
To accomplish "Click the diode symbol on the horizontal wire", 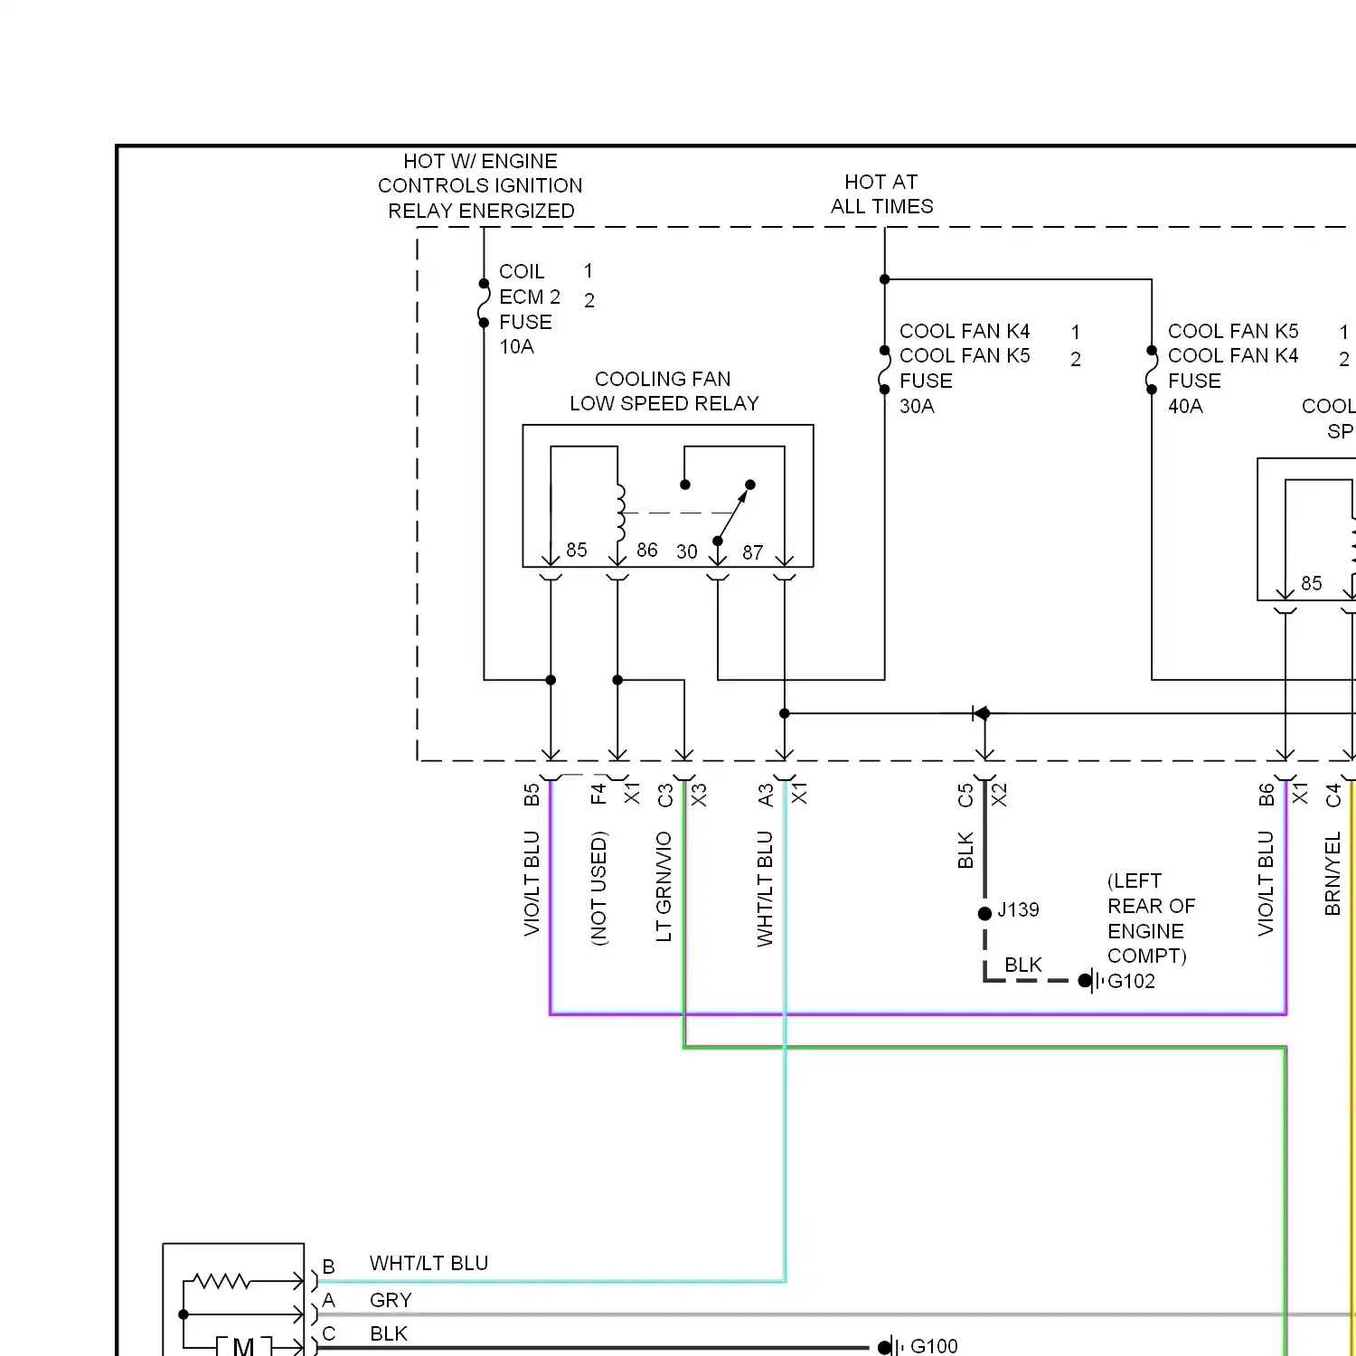I will [982, 713].
